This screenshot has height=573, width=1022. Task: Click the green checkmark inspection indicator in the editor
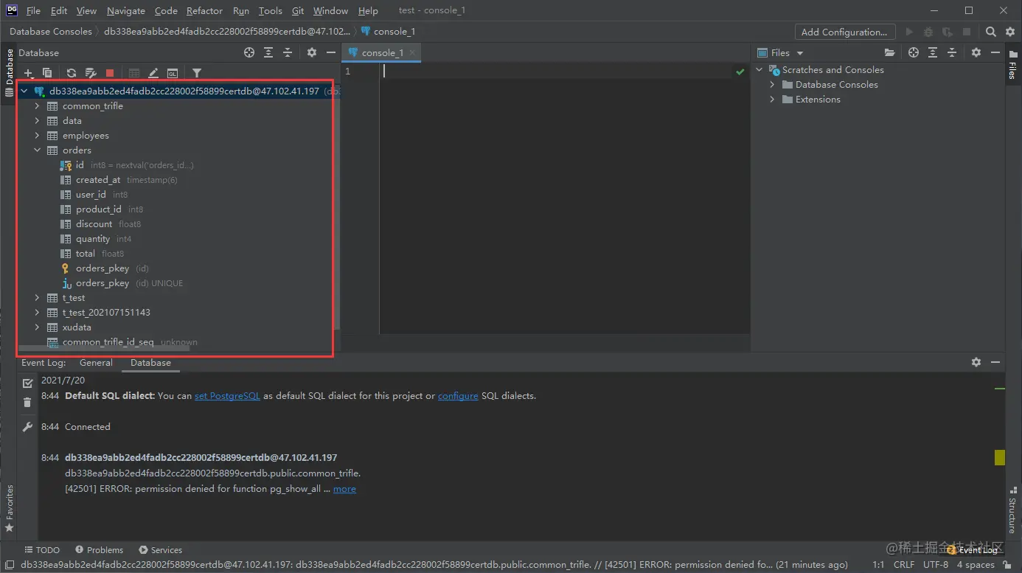click(740, 72)
